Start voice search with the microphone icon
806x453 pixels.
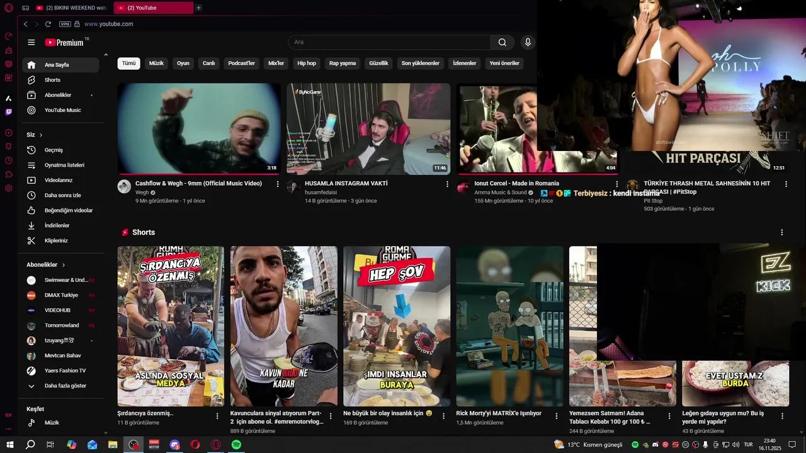tap(528, 42)
